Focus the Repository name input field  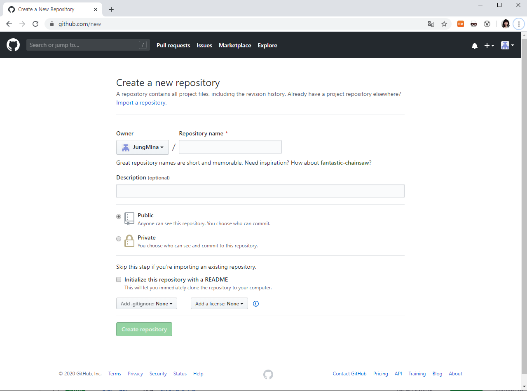click(230, 147)
